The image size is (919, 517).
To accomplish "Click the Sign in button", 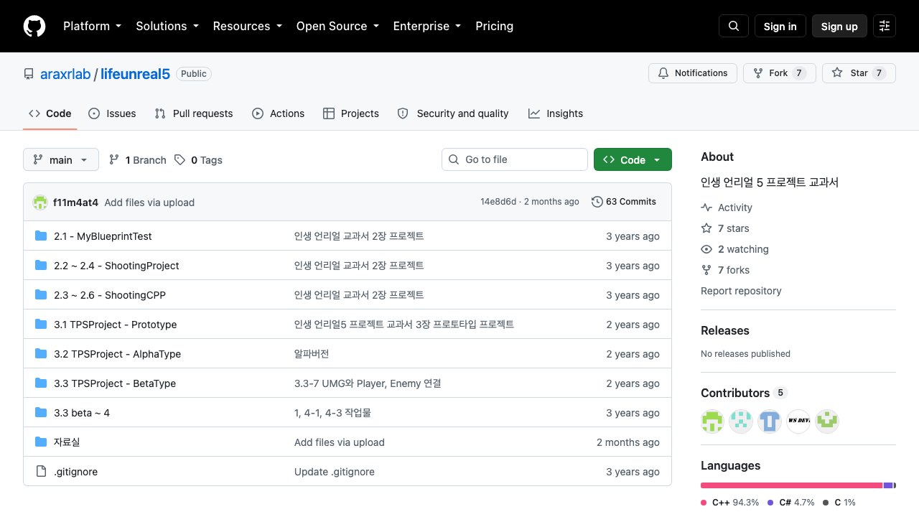I will click(x=780, y=26).
